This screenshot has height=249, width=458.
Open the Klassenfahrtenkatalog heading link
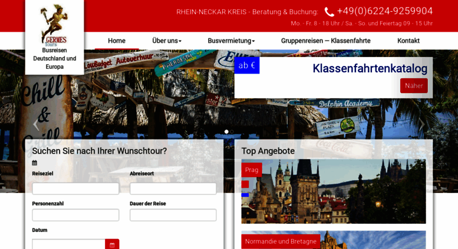click(370, 68)
